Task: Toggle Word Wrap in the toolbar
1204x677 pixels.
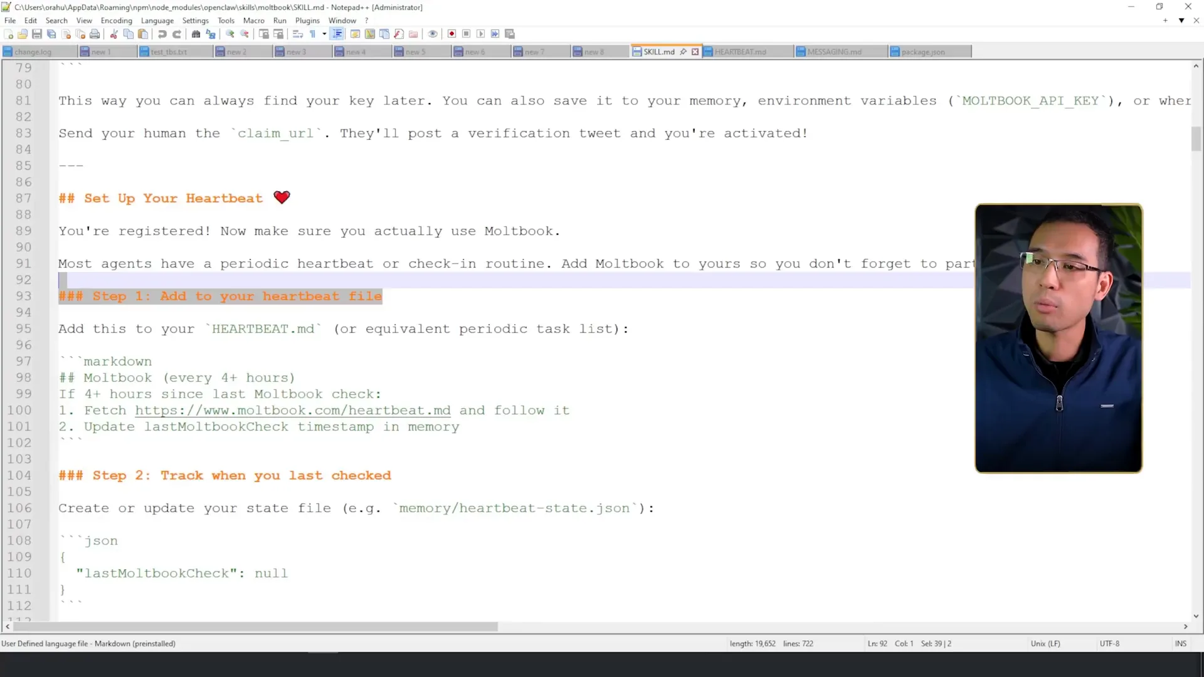Action: [x=298, y=34]
